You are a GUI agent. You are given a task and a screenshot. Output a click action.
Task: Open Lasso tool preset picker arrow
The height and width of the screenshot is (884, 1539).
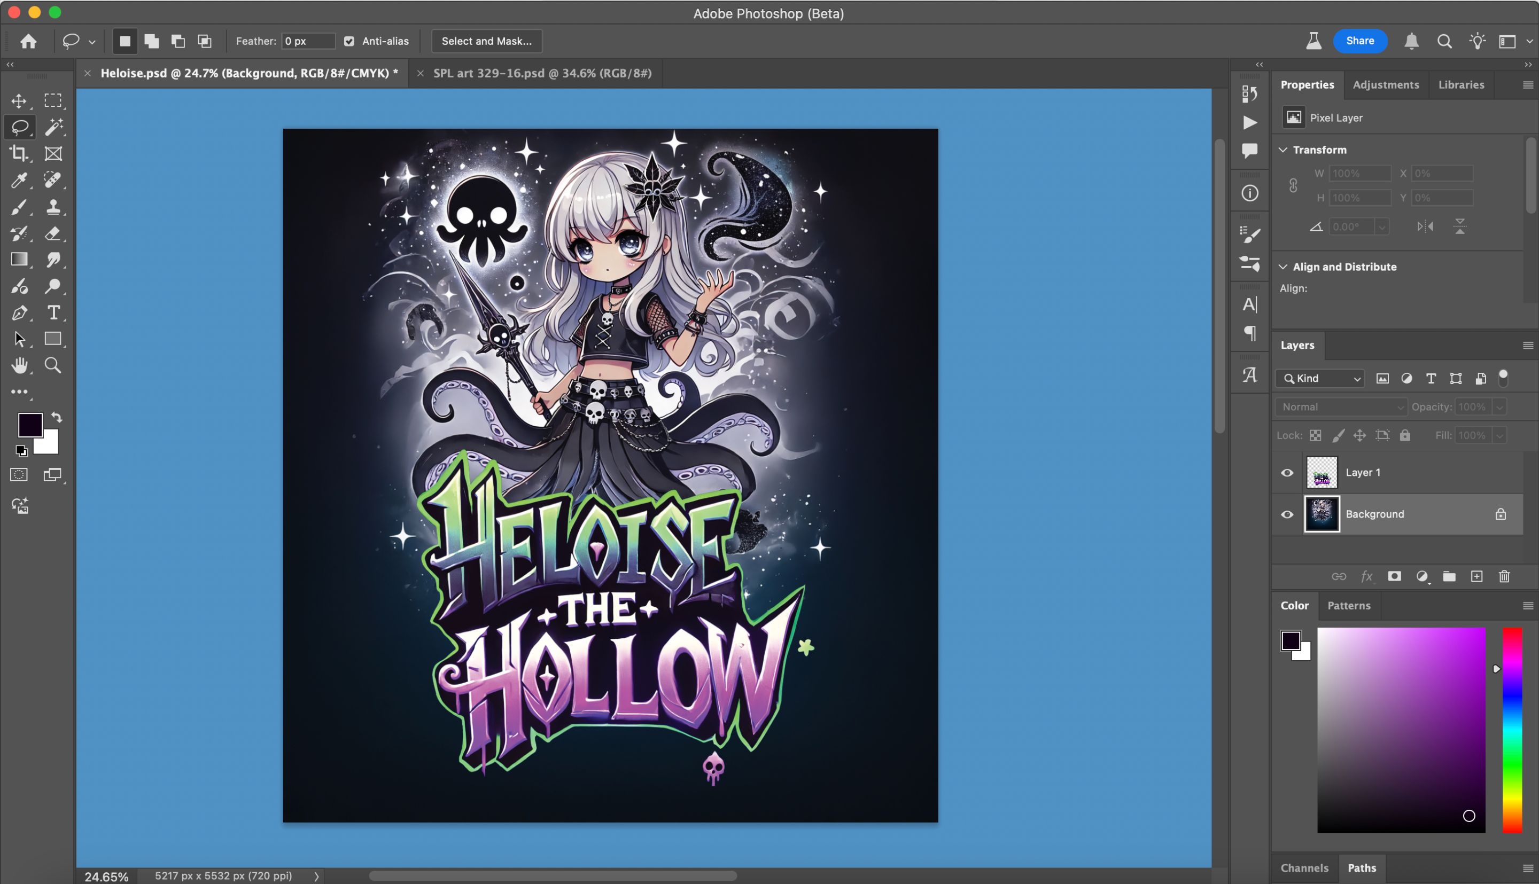point(92,42)
